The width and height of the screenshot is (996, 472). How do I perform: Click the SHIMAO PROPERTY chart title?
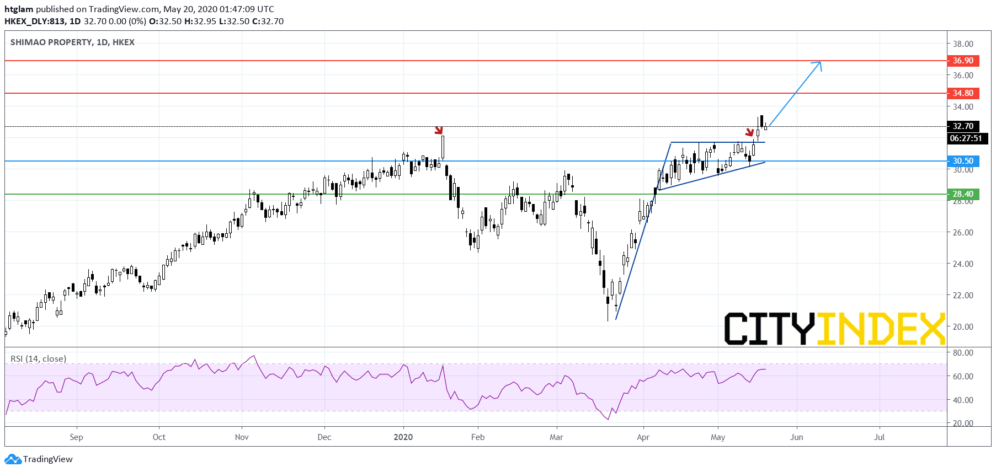[x=72, y=42]
